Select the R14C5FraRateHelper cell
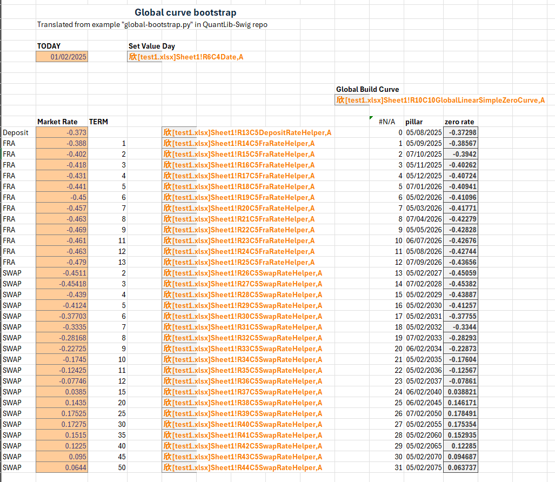This screenshot has width=555, height=482. (x=239, y=143)
